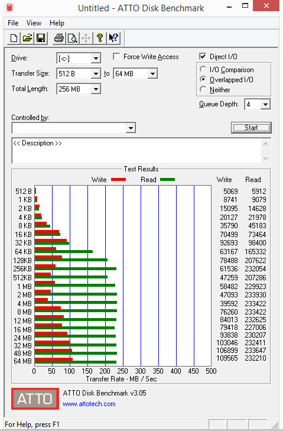
Task: Open the Queue Depth dropdown
Action: (265, 105)
